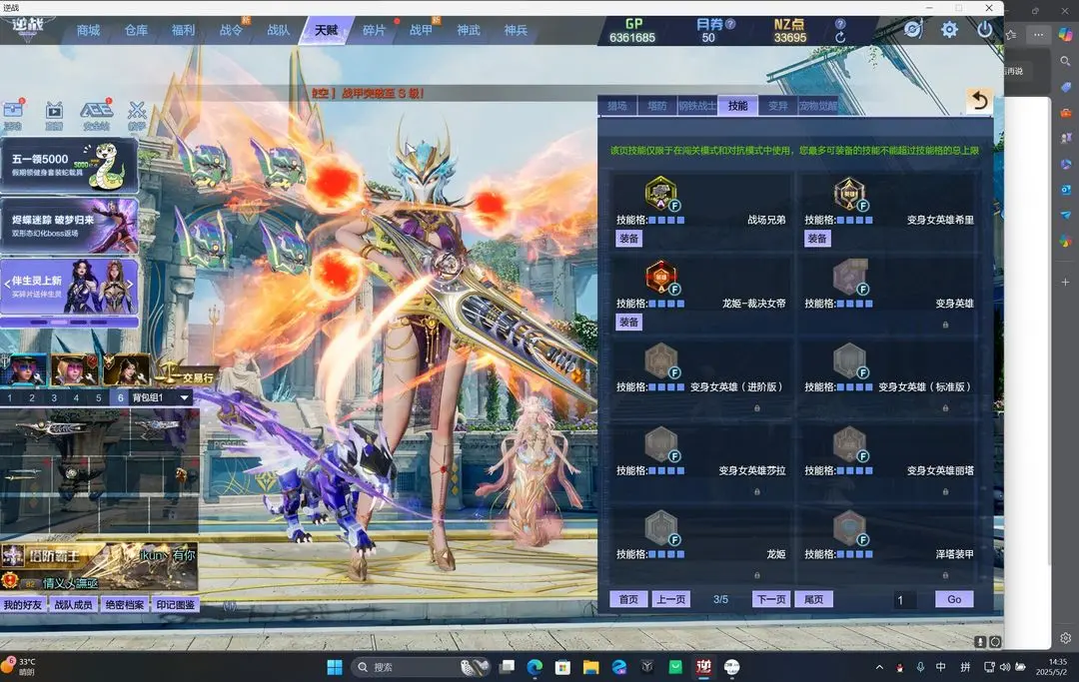1079x682 pixels.
Task: Click the 龙姬 skill hexagon icon
Action: tap(660, 527)
